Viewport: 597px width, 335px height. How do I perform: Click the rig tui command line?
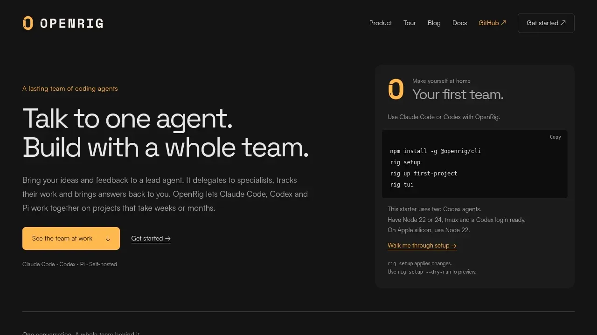coord(402,184)
